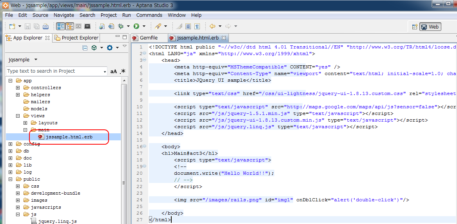Expand the development-bundle folder
Screen dimensions: 457x224
[x=18, y=193]
